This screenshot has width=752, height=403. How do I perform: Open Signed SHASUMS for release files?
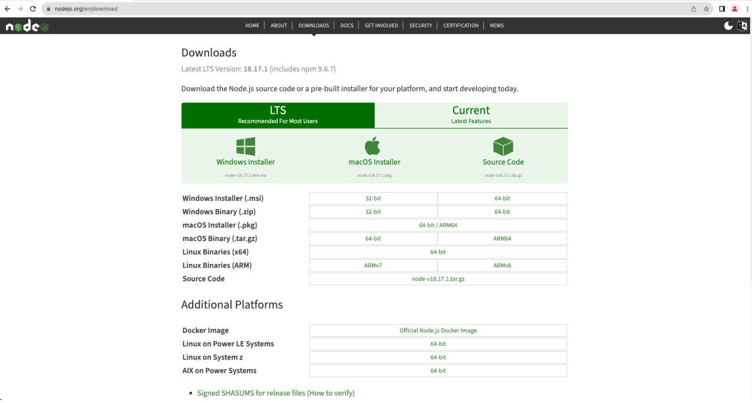coord(251,393)
